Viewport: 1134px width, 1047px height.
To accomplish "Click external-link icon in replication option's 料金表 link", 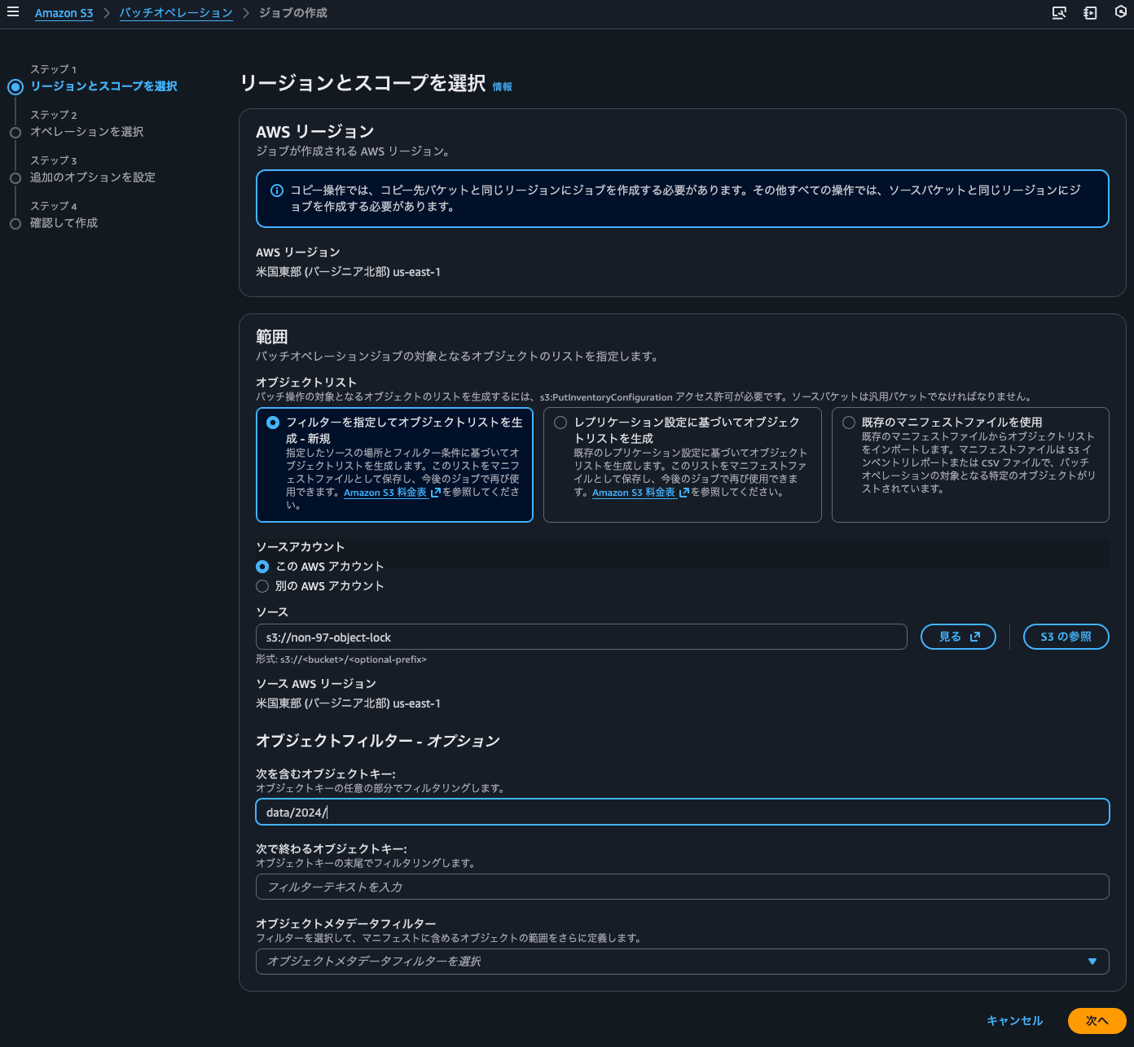I will click(x=683, y=493).
